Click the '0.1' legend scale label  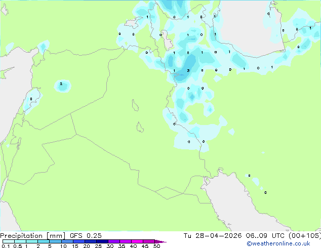tap(6, 246)
